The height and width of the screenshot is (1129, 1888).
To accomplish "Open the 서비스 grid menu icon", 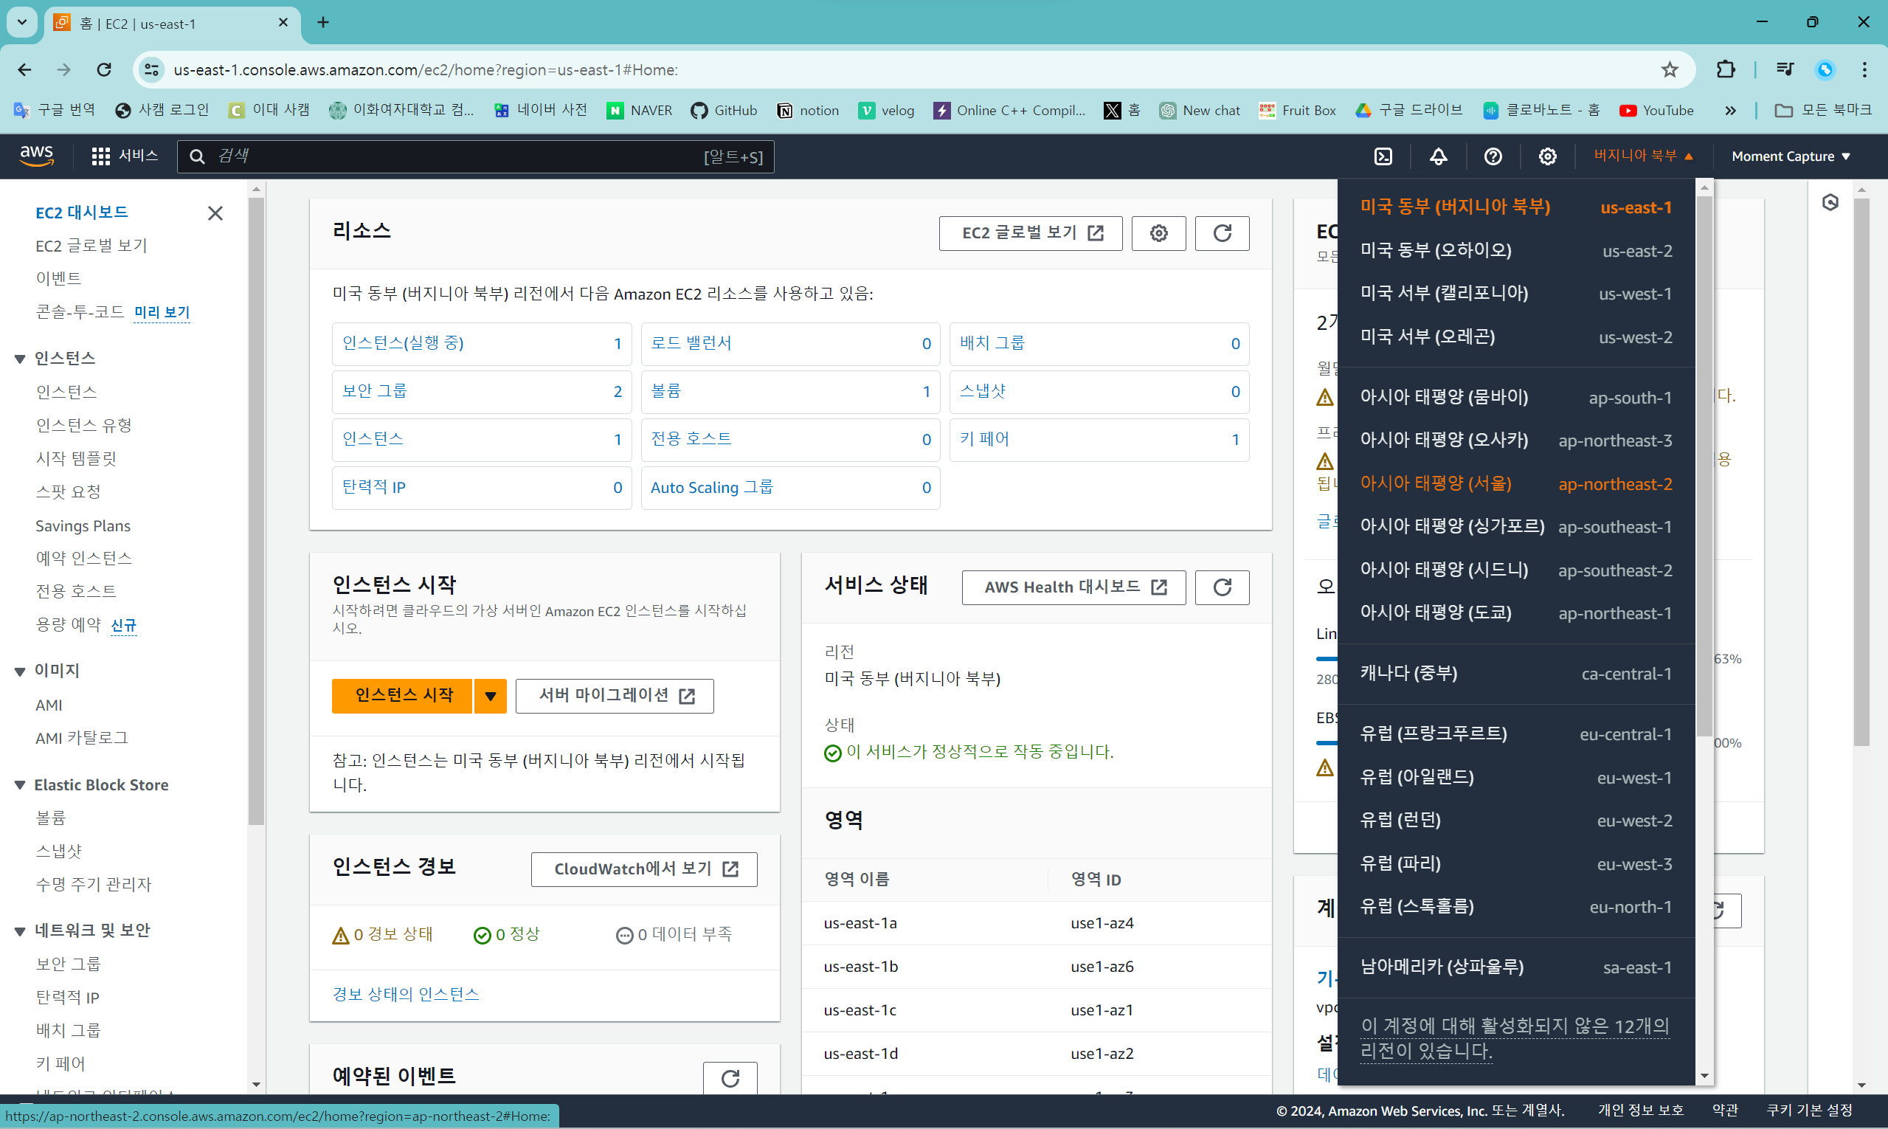I will [100, 156].
